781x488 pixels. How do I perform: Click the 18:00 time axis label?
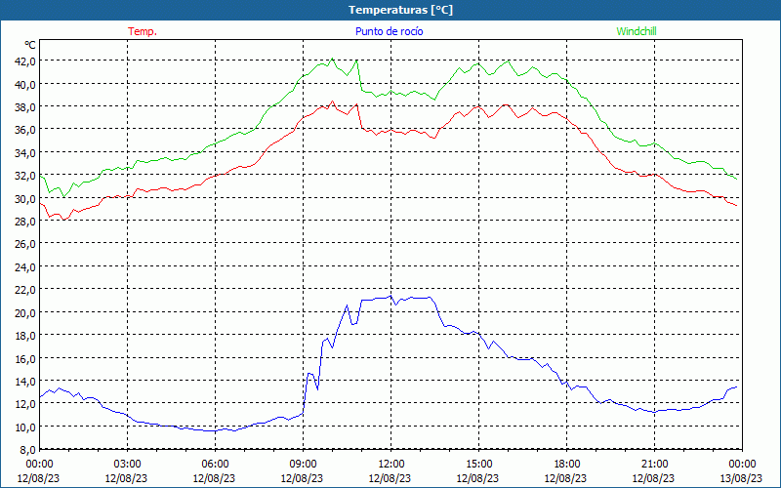[x=566, y=465]
